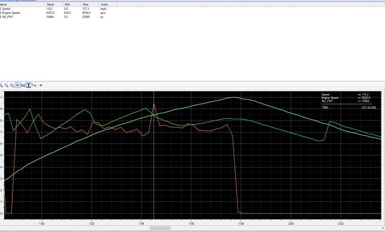Image resolution: width=385 pixels, height=232 pixels.
Task: Click the horizontal scrollbar thumb
Action: pyautogui.click(x=160, y=228)
